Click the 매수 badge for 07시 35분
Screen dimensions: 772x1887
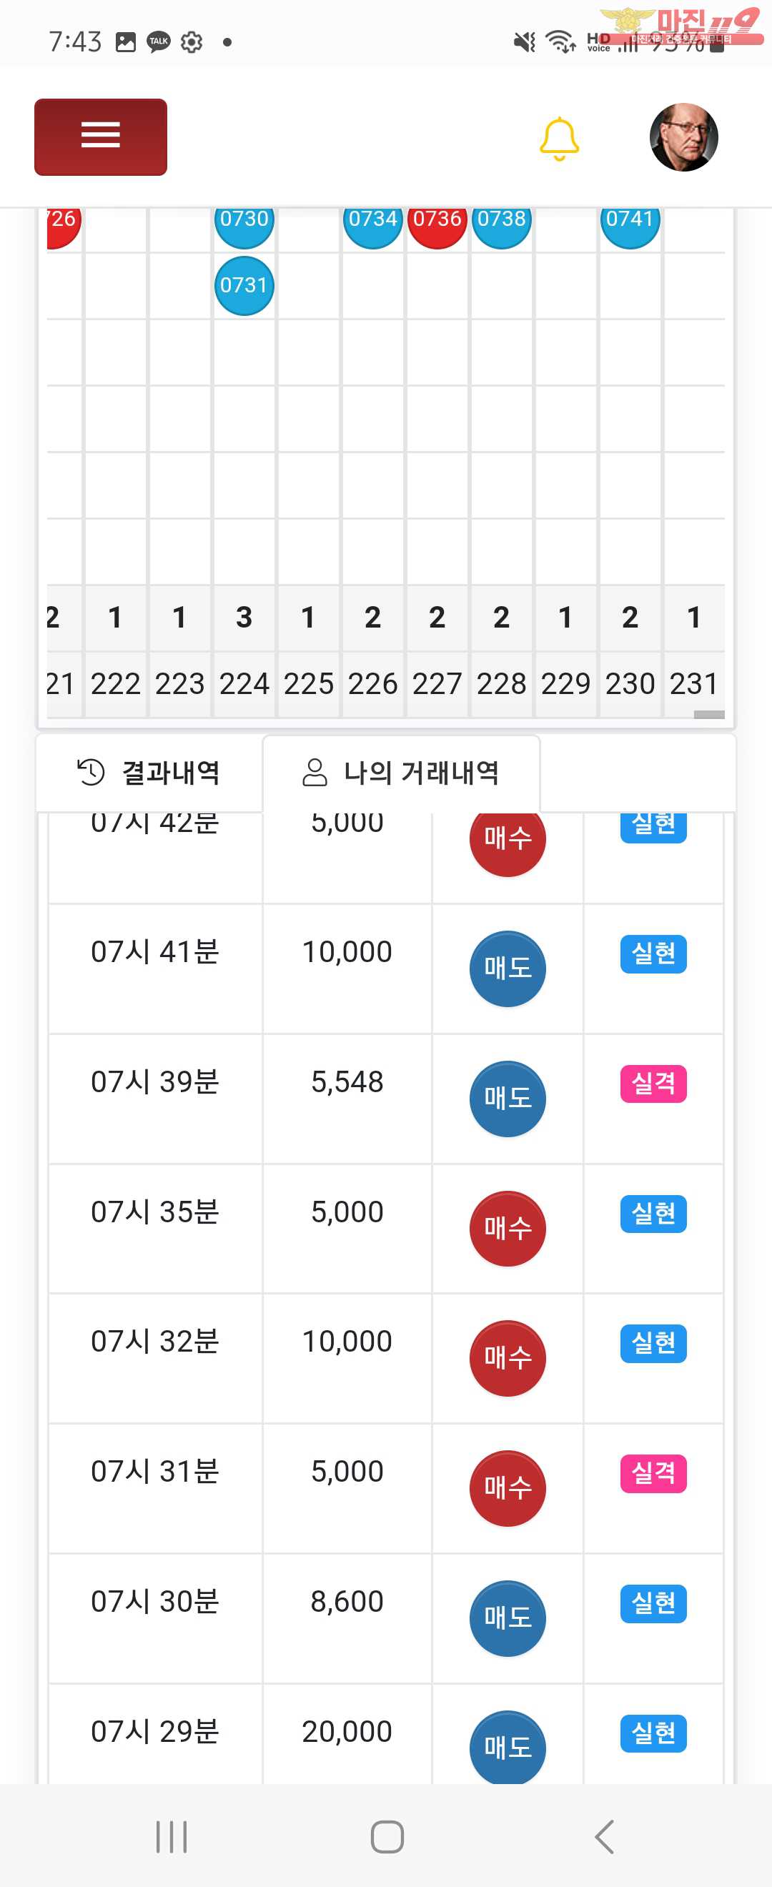coord(507,1229)
